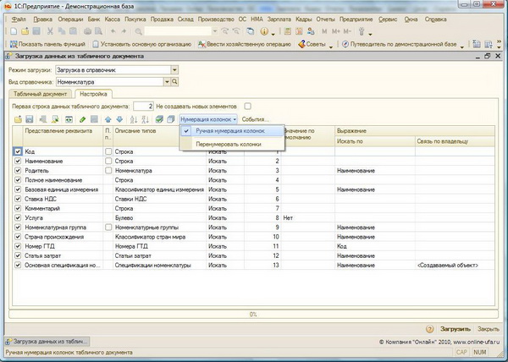508x362 pixels.
Task: Click the Save diskette icon in main toolbar
Action: [x=36, y=31]
